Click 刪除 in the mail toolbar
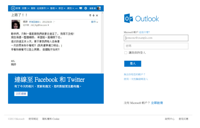 [x=33, y=8]
